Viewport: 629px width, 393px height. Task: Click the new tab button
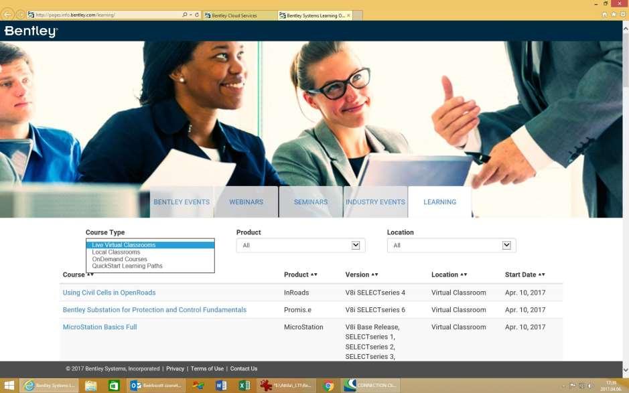click(x=358, y=15)
